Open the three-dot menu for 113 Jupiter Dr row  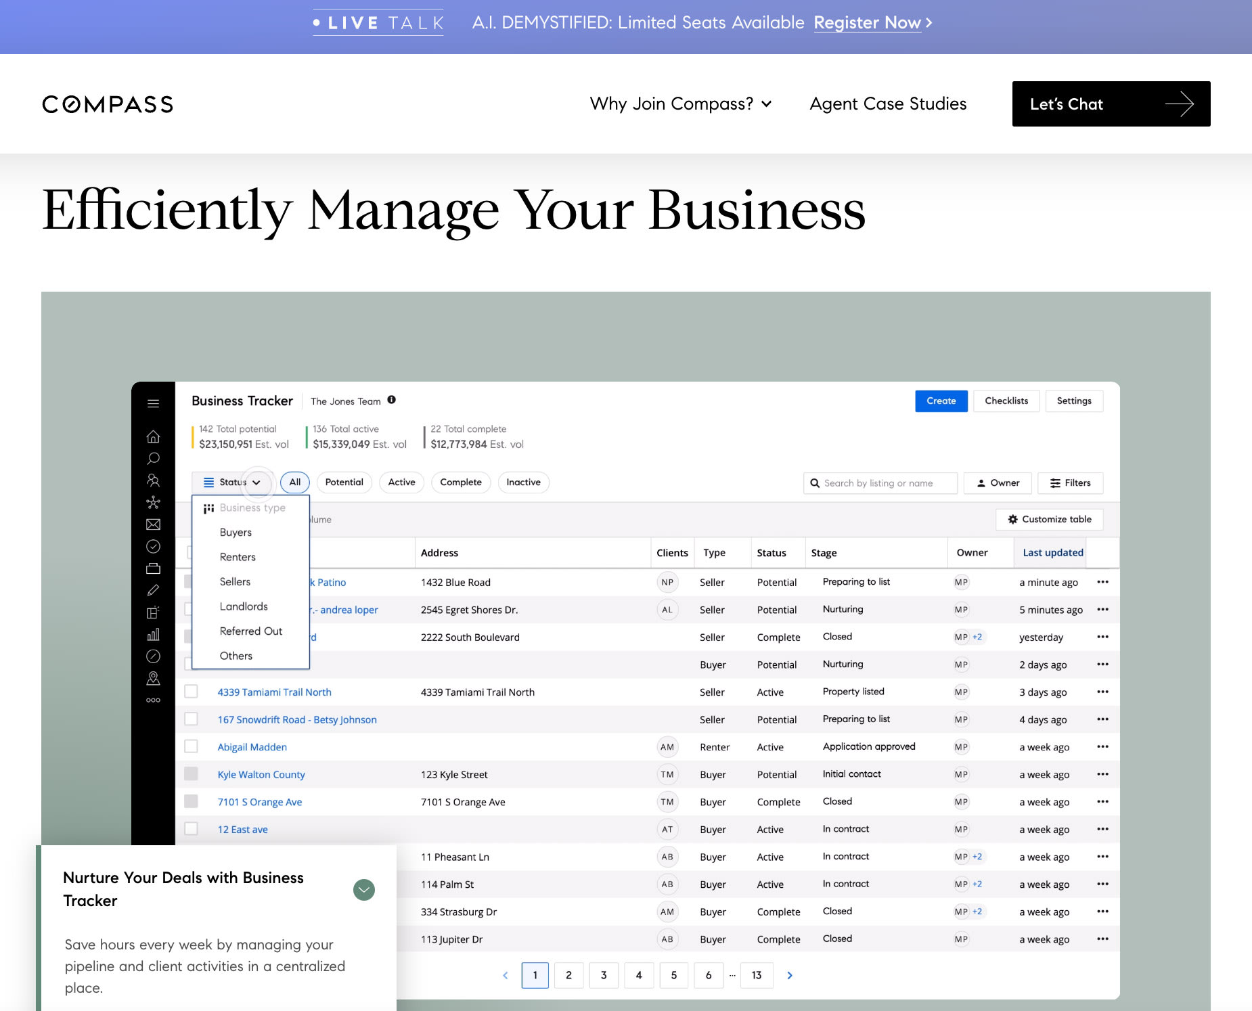coord(1103,939)
